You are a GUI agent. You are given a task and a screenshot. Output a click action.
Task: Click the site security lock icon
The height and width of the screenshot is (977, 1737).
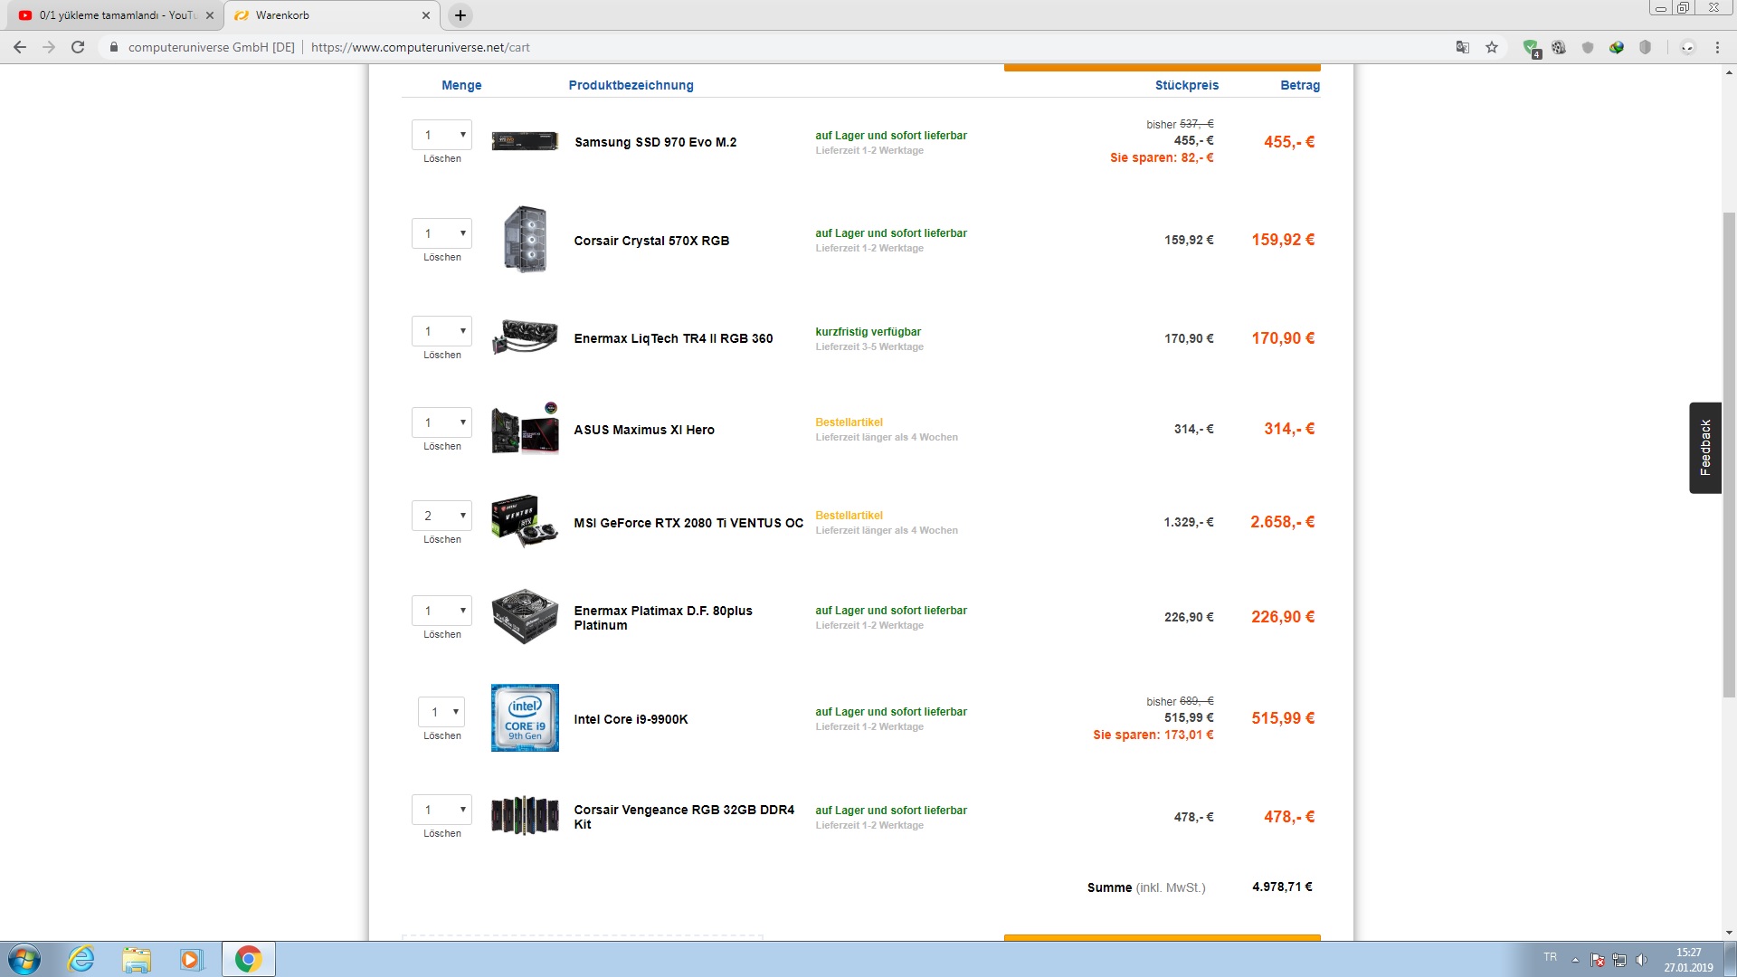click(x=113, y=47)
